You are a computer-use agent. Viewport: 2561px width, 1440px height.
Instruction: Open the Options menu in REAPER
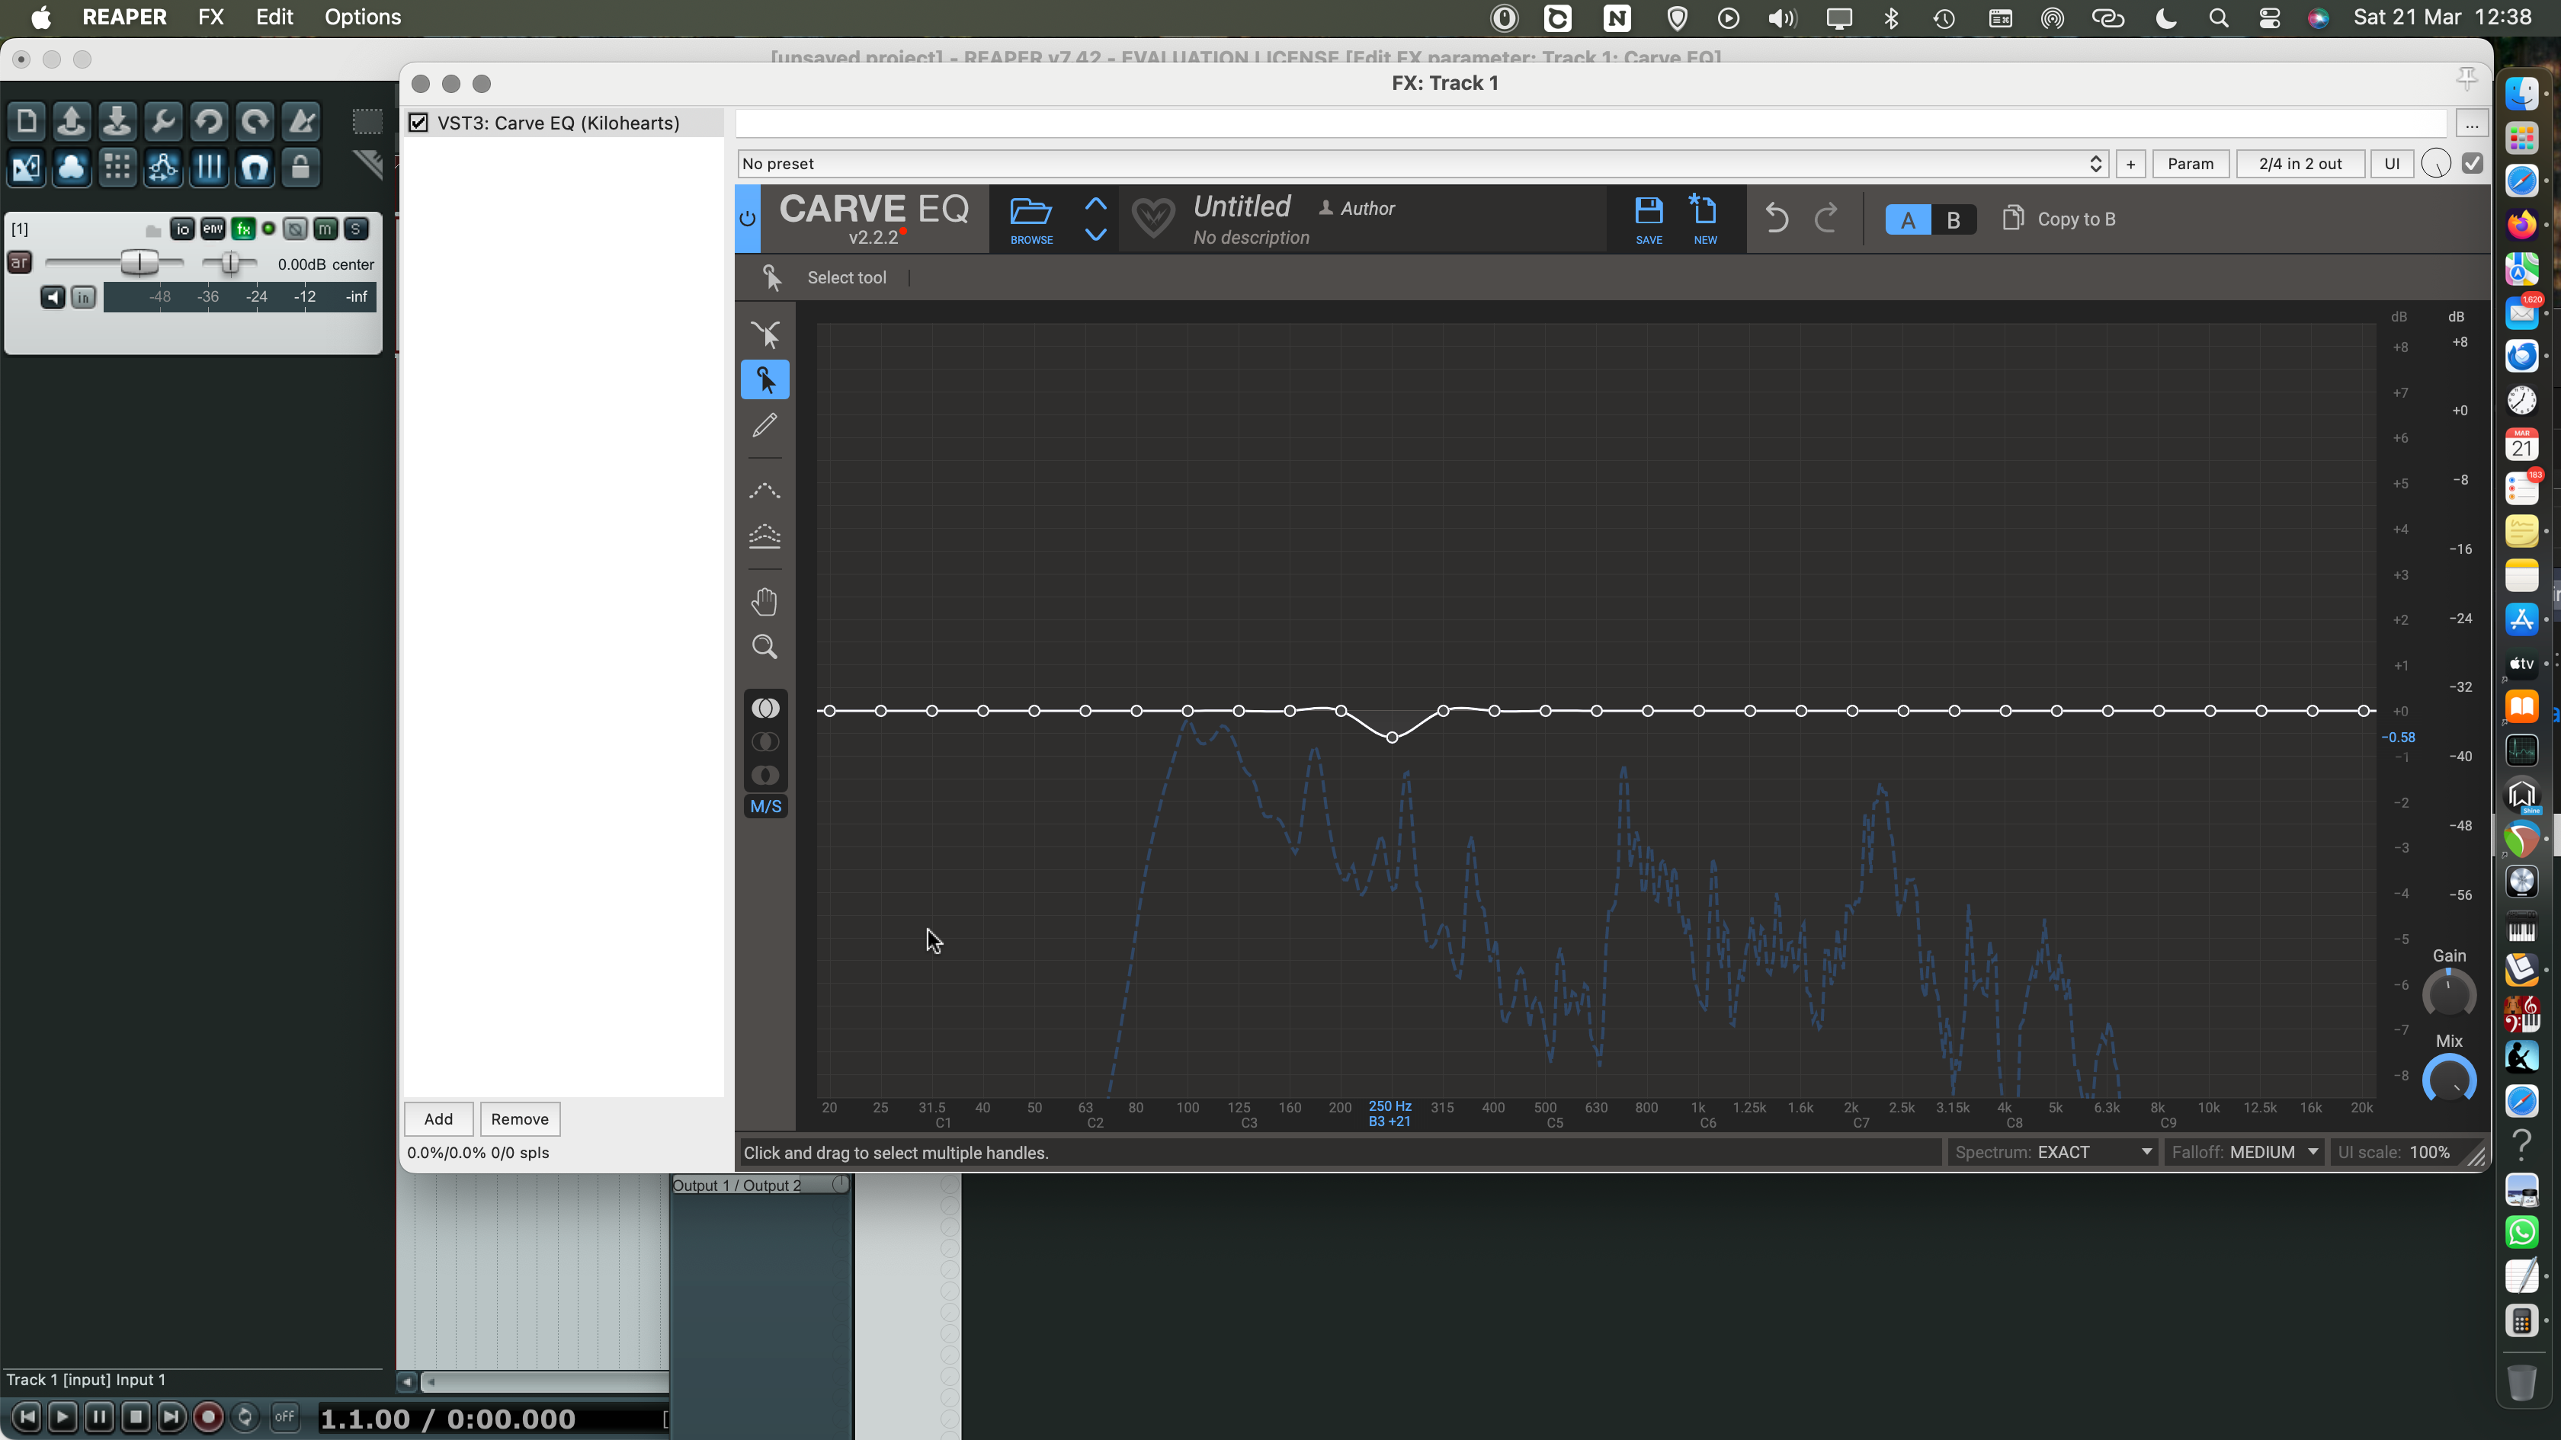[x=361, y=17]
